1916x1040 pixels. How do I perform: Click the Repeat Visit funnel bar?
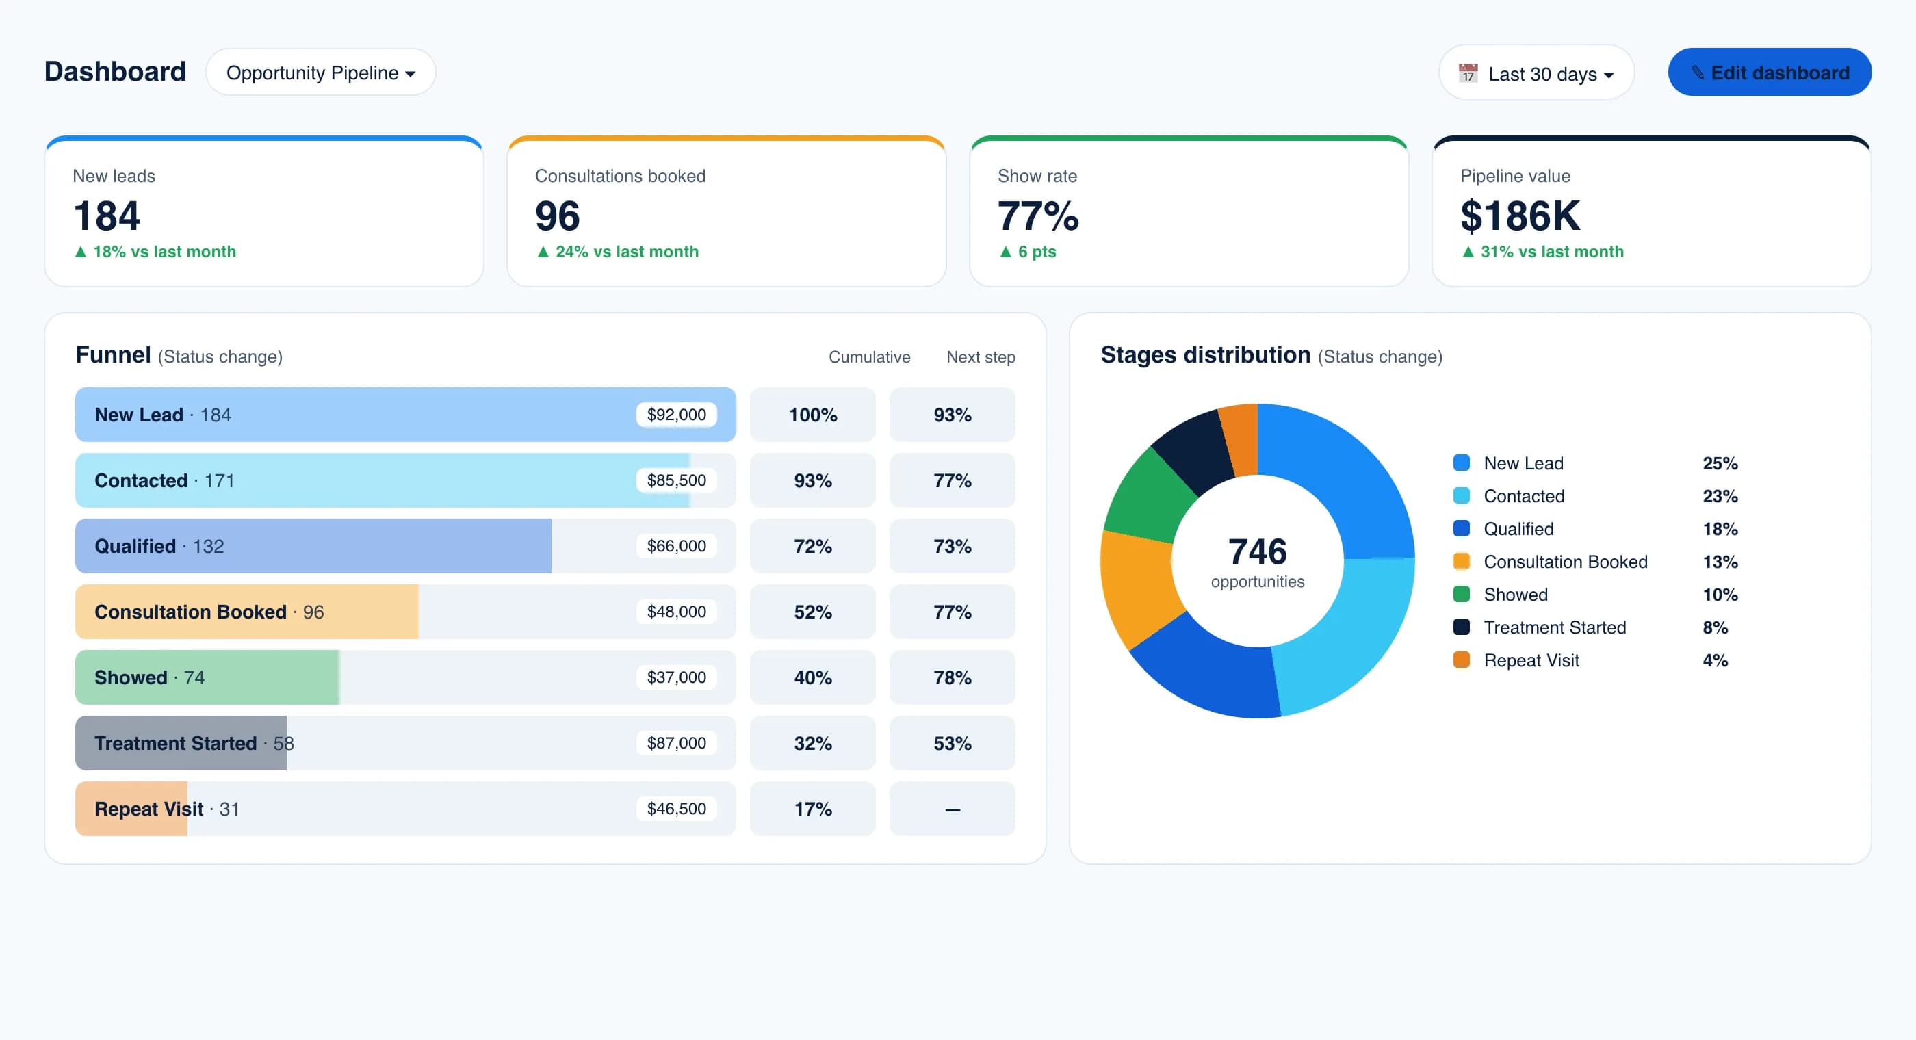click(x=405, y=809)
